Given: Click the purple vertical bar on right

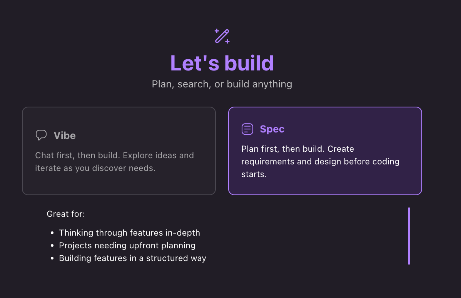Looking at the screenshot, I should coord(409,236).
